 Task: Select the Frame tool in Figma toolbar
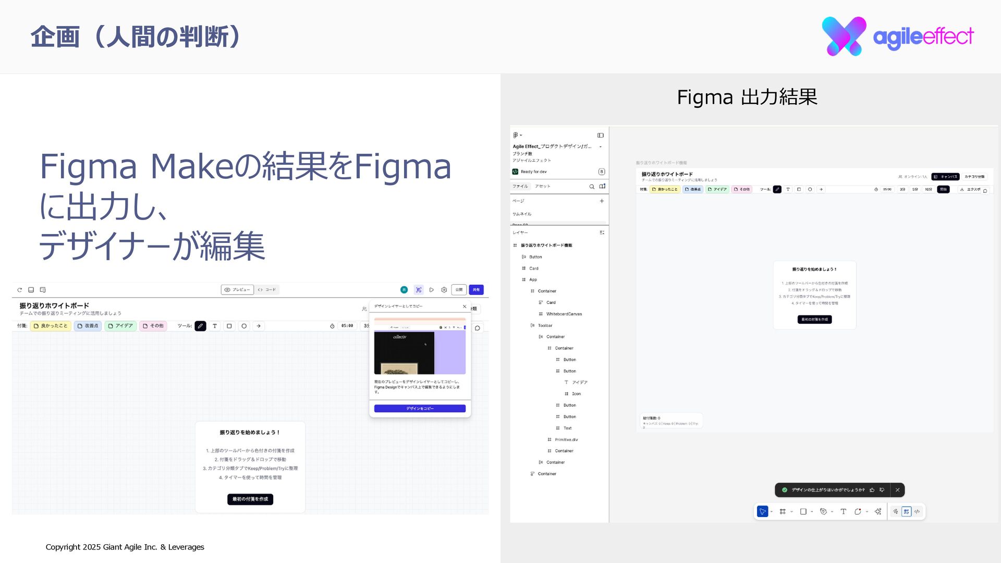[782, 512]
